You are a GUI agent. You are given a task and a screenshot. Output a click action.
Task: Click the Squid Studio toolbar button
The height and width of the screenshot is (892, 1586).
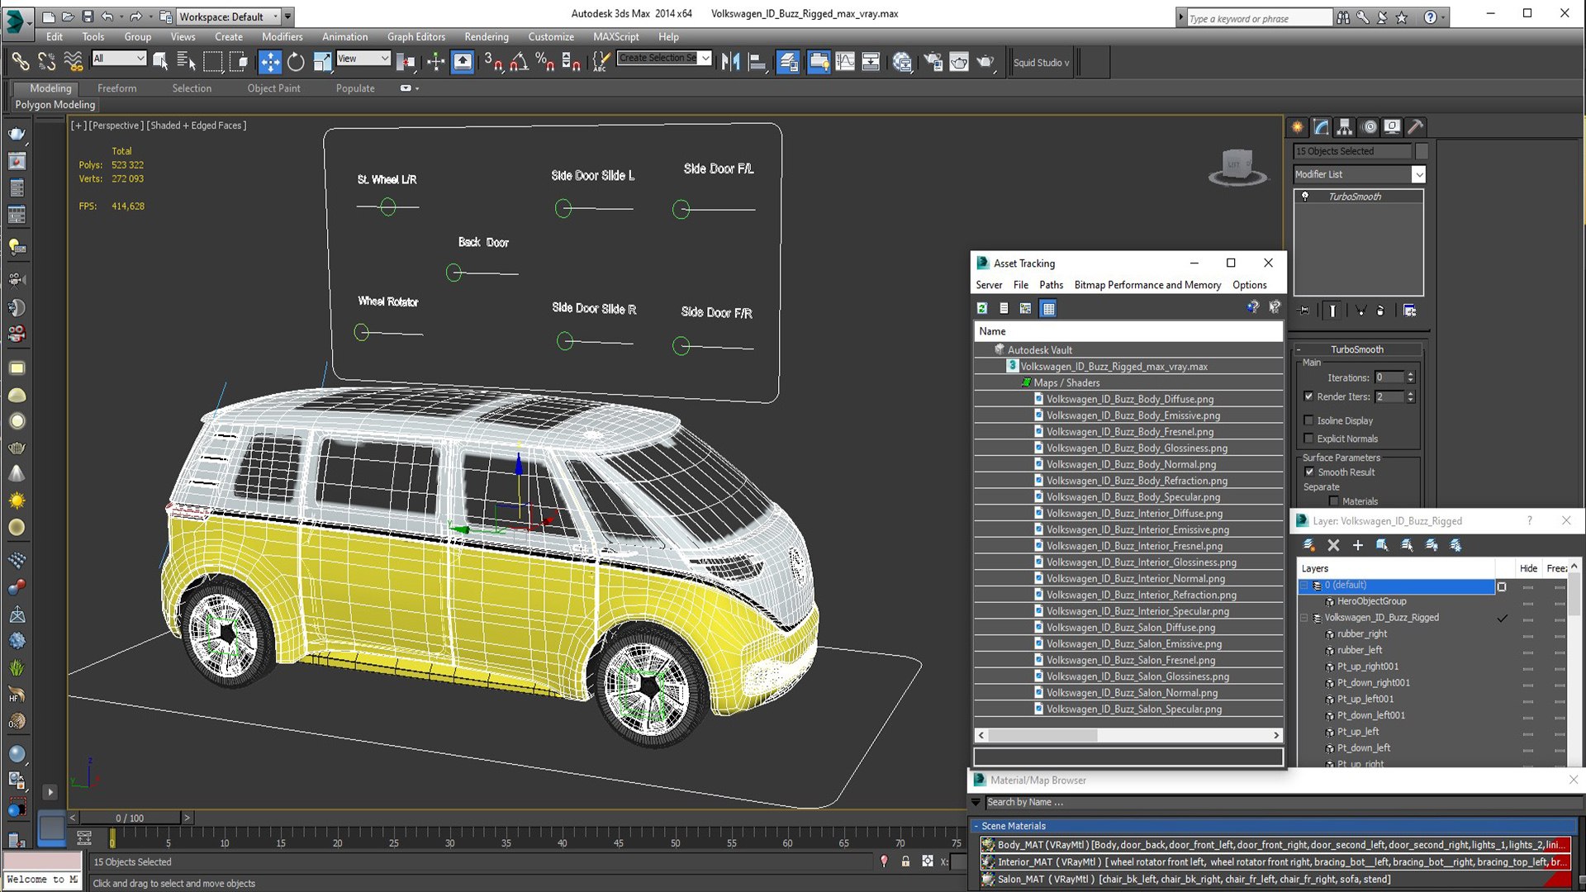1041,63
